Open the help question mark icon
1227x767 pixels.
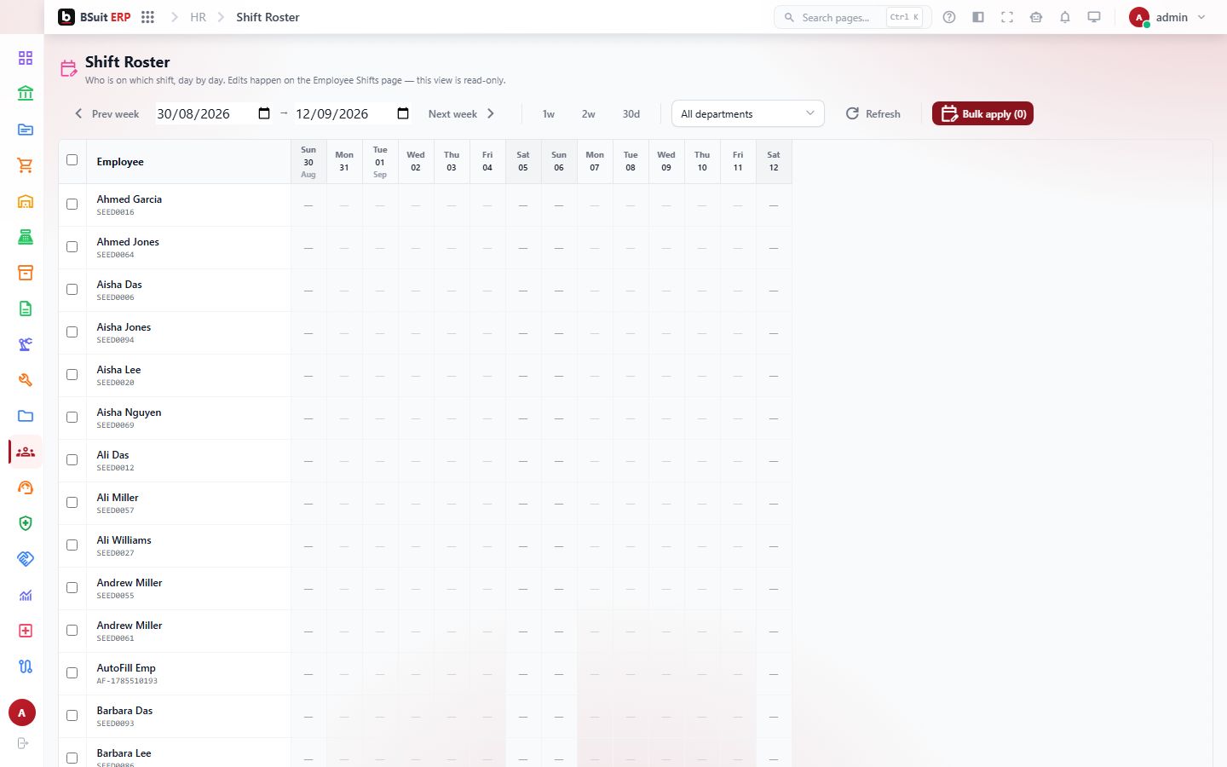coord(949,17)
